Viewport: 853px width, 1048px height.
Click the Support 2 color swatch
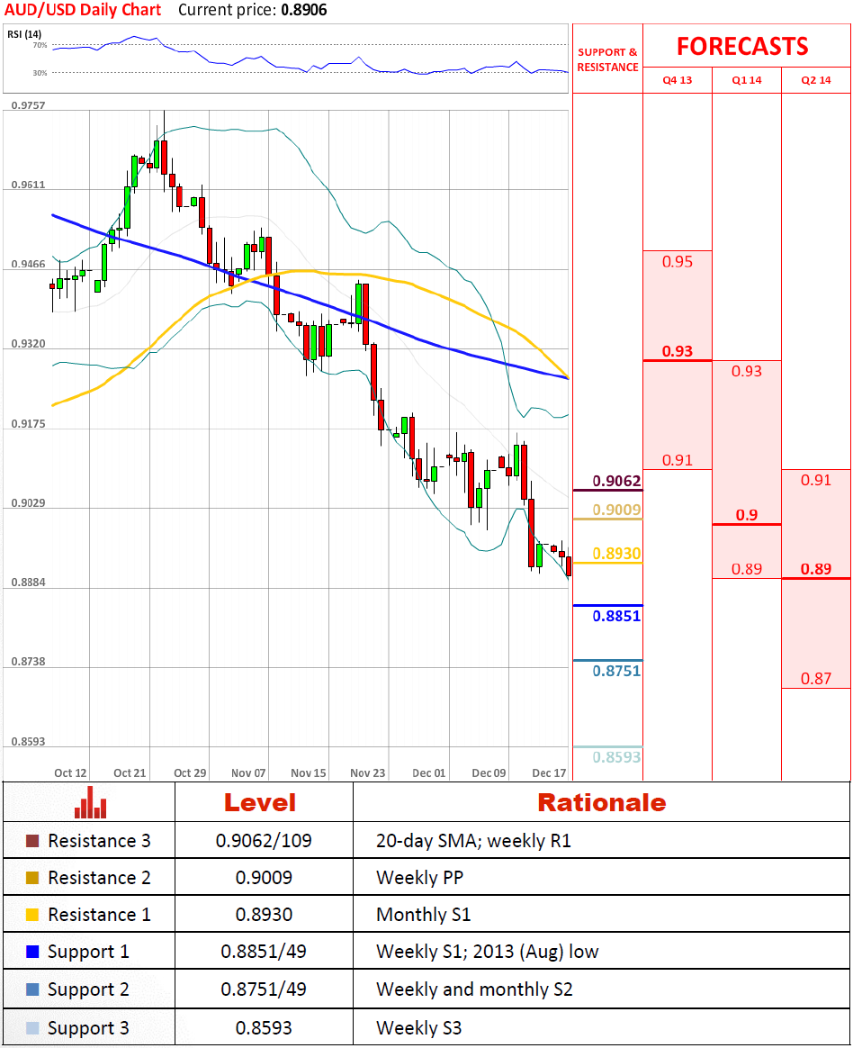pos(32,989)
